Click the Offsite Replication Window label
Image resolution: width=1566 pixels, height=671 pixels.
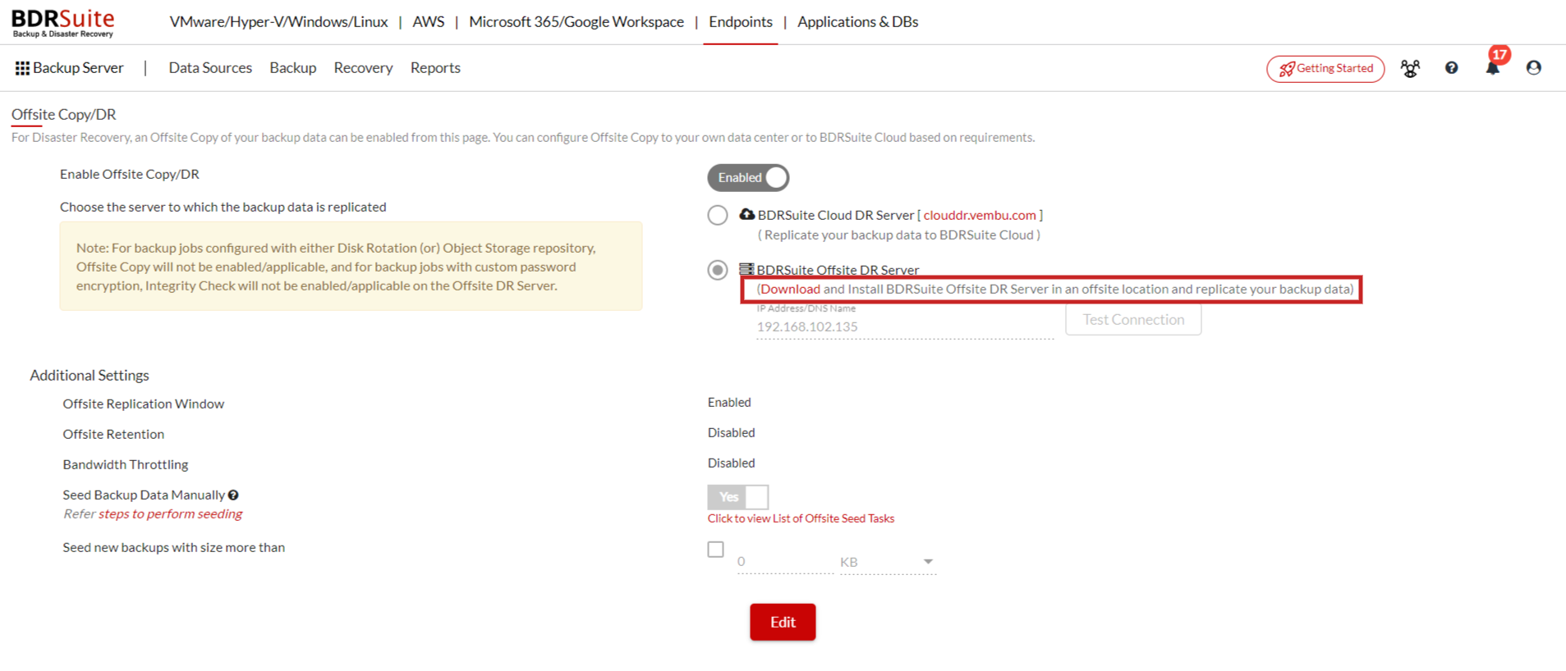point(144,404)
